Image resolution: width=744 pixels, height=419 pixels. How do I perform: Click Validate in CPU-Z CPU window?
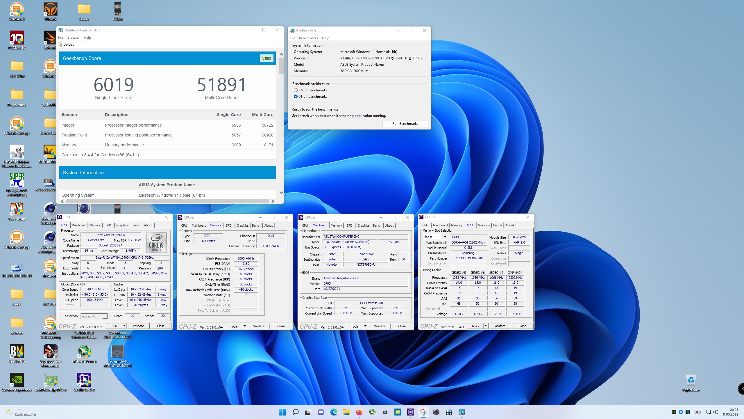pos(138,326)
